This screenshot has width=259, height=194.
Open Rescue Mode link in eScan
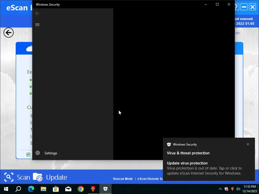click(x=123, y=179)
